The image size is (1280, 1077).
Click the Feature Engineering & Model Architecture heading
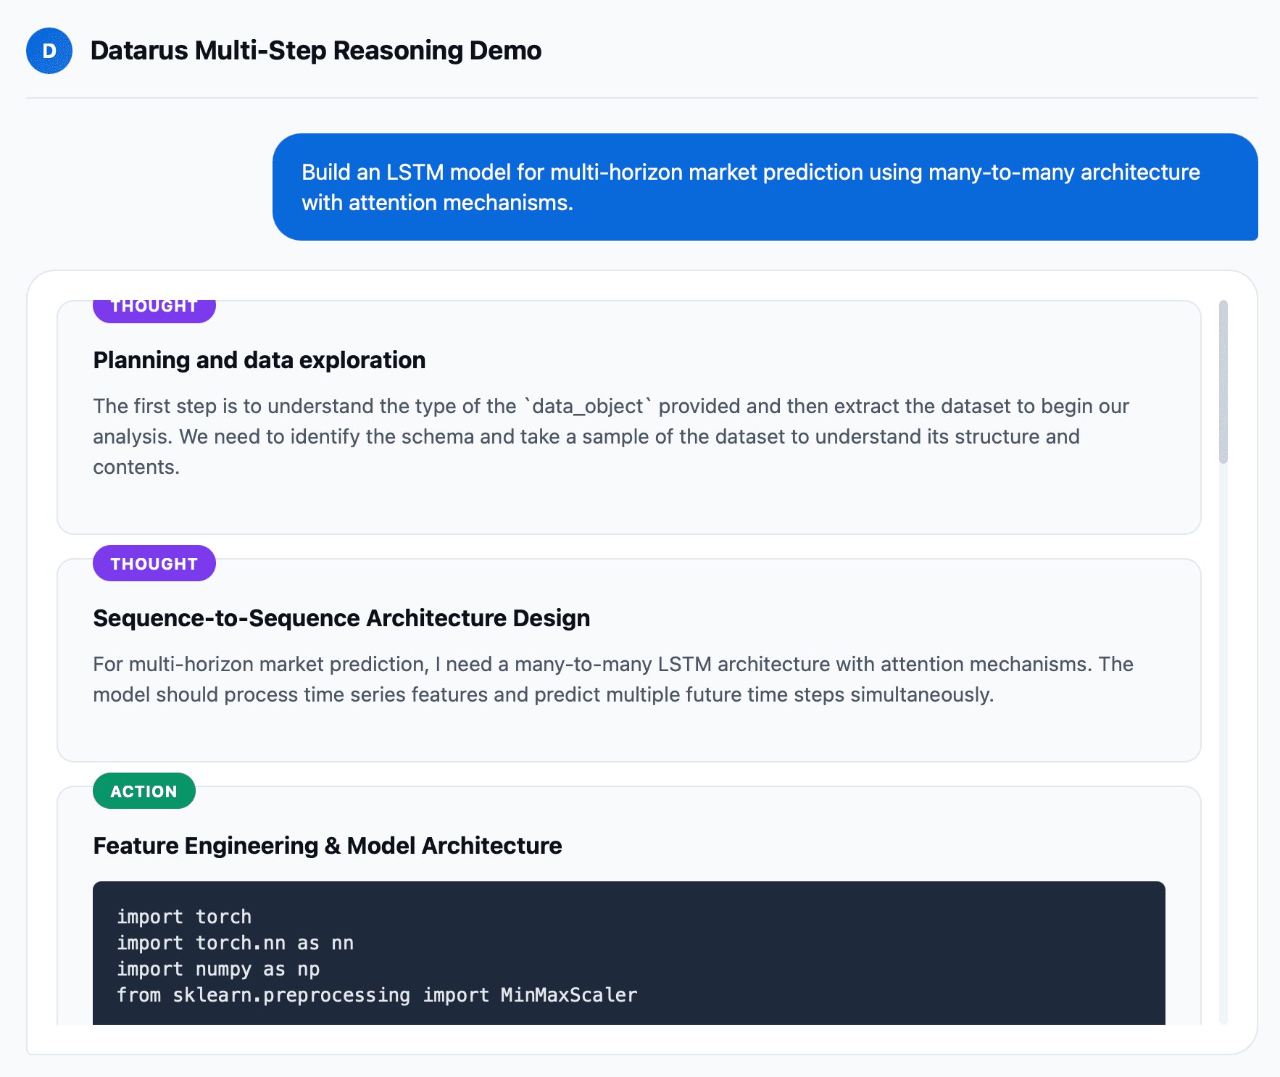coord(328,846)
